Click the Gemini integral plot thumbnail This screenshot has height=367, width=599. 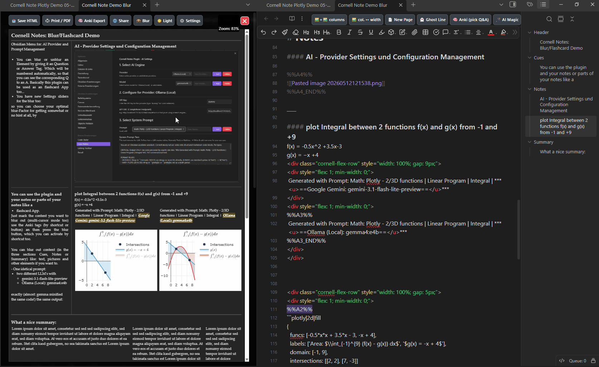pyautogui.click(x=116, y=260)
